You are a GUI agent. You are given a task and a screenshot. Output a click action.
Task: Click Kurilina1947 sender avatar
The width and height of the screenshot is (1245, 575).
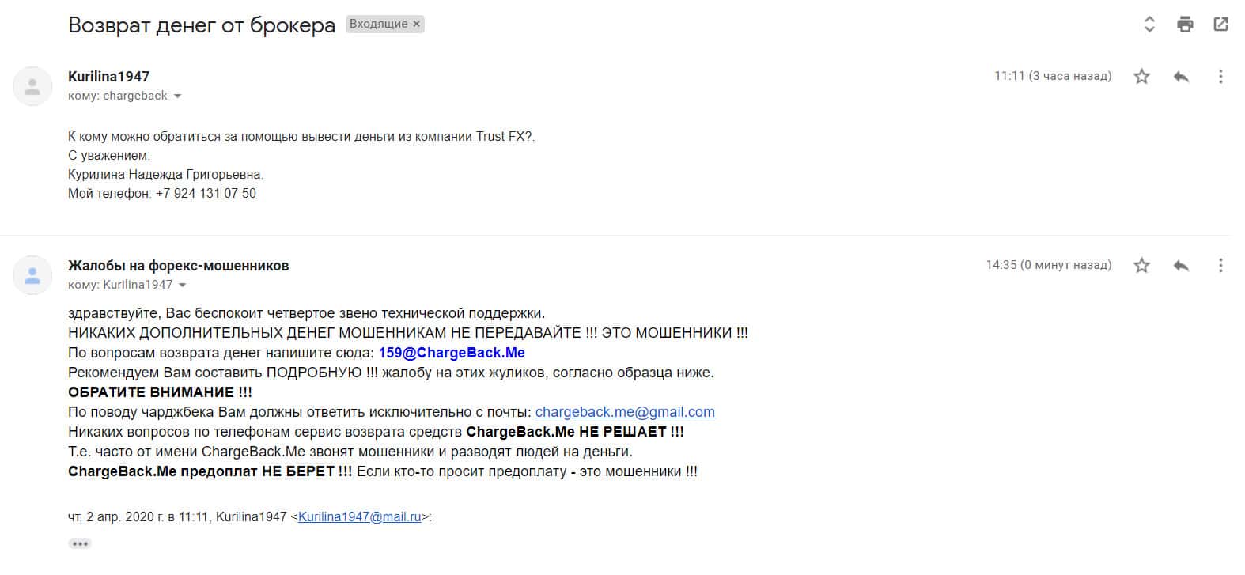coord(32,86)
